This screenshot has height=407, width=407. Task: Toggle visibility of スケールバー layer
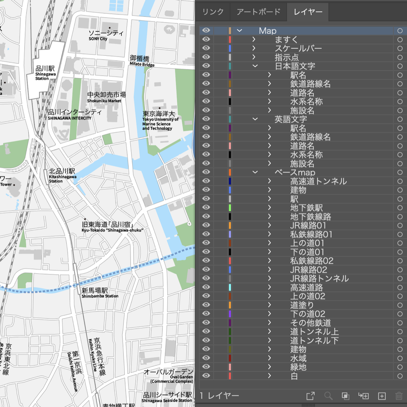click(x=206, y=48)
